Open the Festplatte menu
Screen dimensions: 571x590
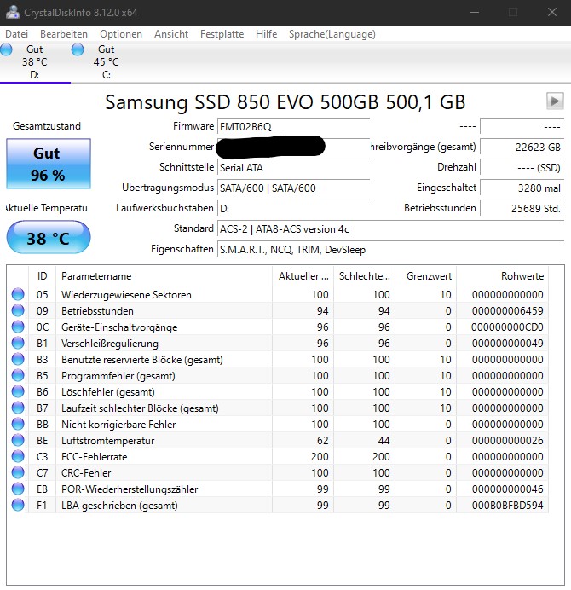pyautogui.click(x=222, y=34)
